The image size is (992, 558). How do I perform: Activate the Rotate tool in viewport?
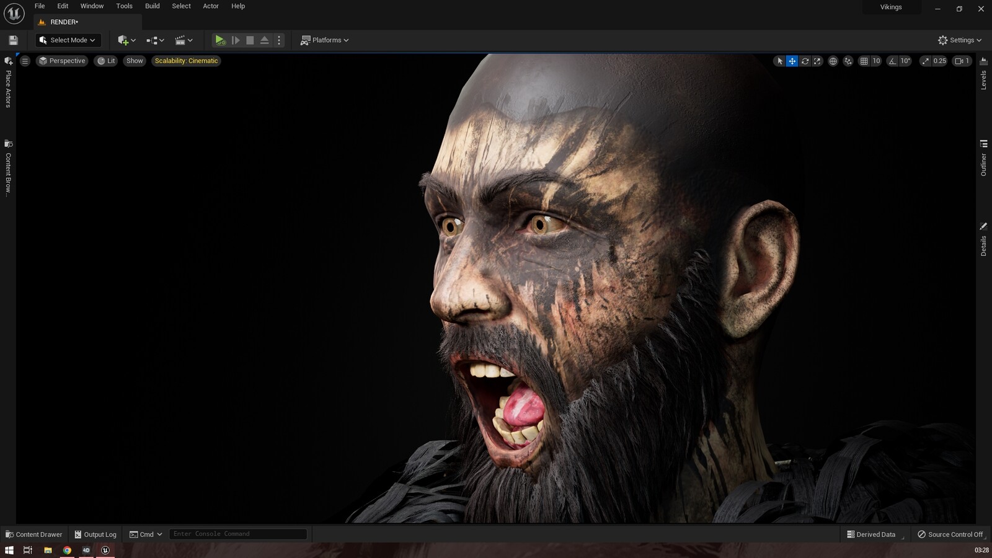pos(805,61)
